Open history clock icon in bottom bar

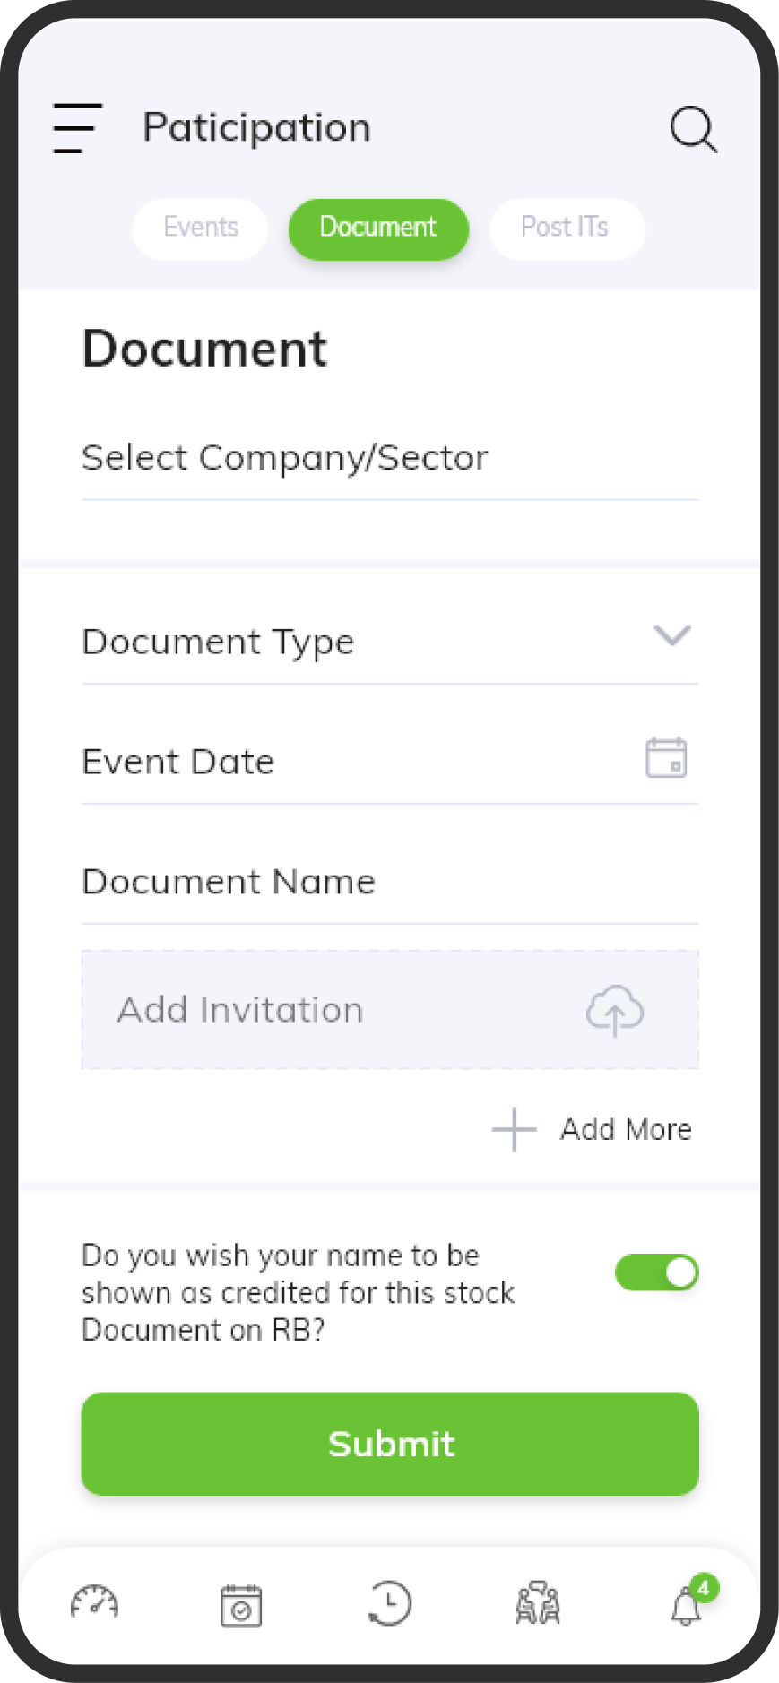point(390,1603)
